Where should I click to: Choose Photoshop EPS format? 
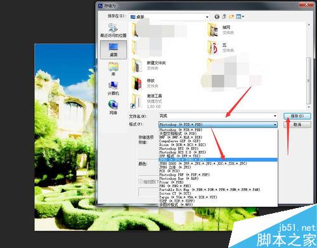[218, 148]
